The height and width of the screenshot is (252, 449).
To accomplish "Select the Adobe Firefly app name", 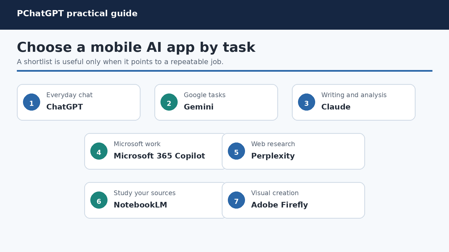I will click(280, 205).
